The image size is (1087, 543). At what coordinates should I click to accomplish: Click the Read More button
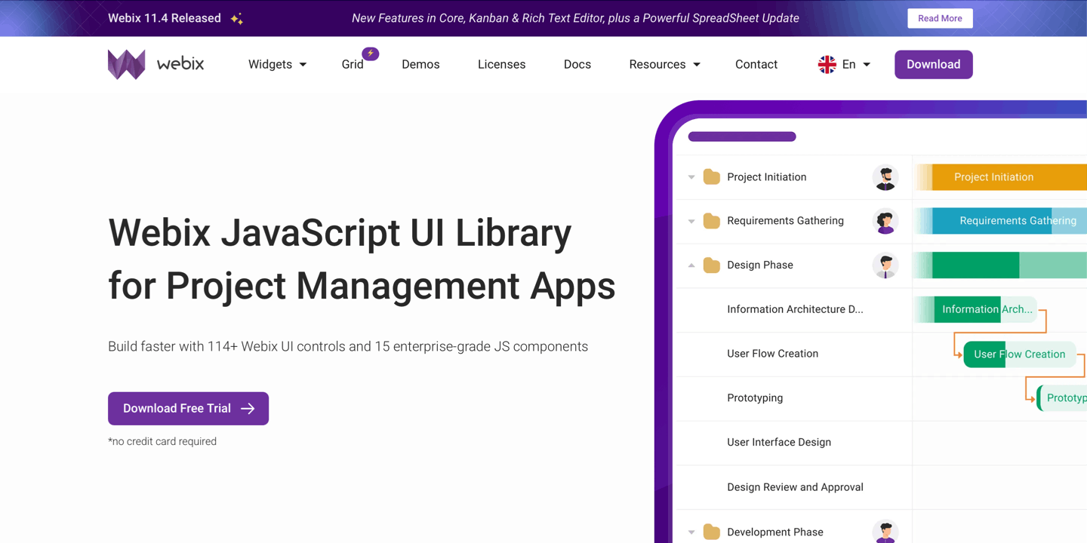pyautogui.click(x=940, y=18)
